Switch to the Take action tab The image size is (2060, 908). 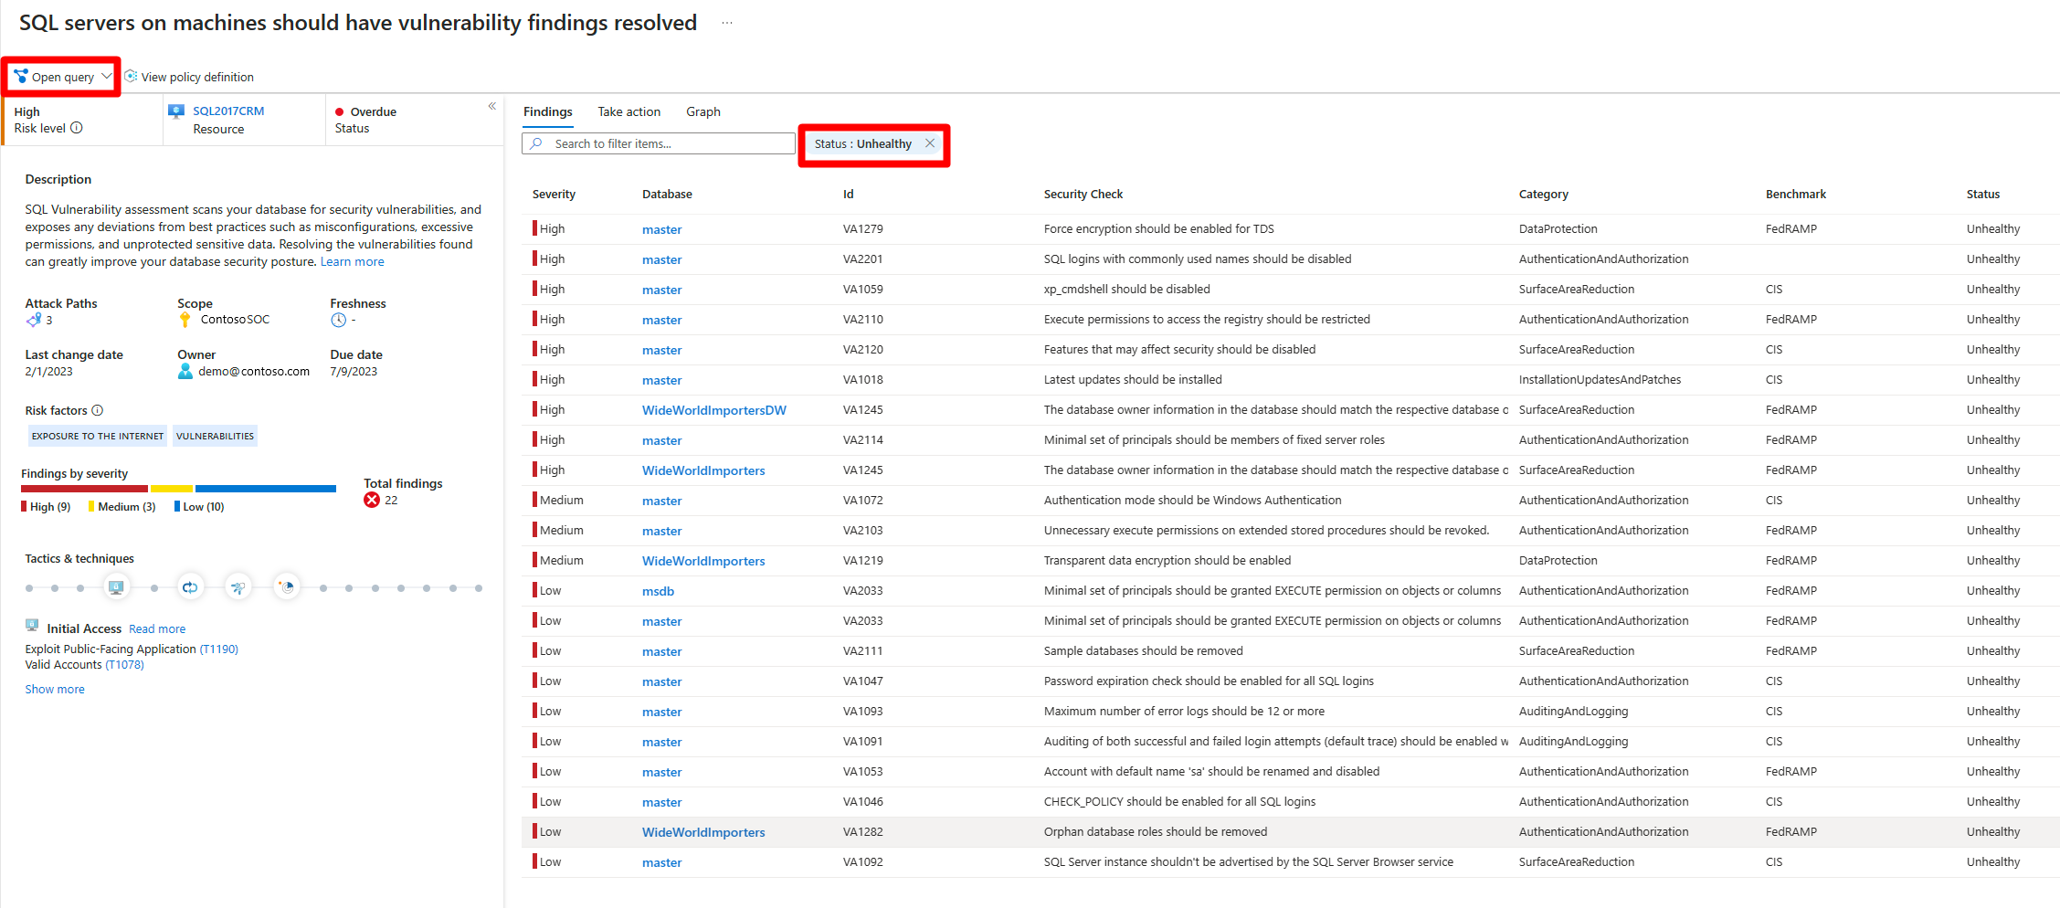coord(629,111)
